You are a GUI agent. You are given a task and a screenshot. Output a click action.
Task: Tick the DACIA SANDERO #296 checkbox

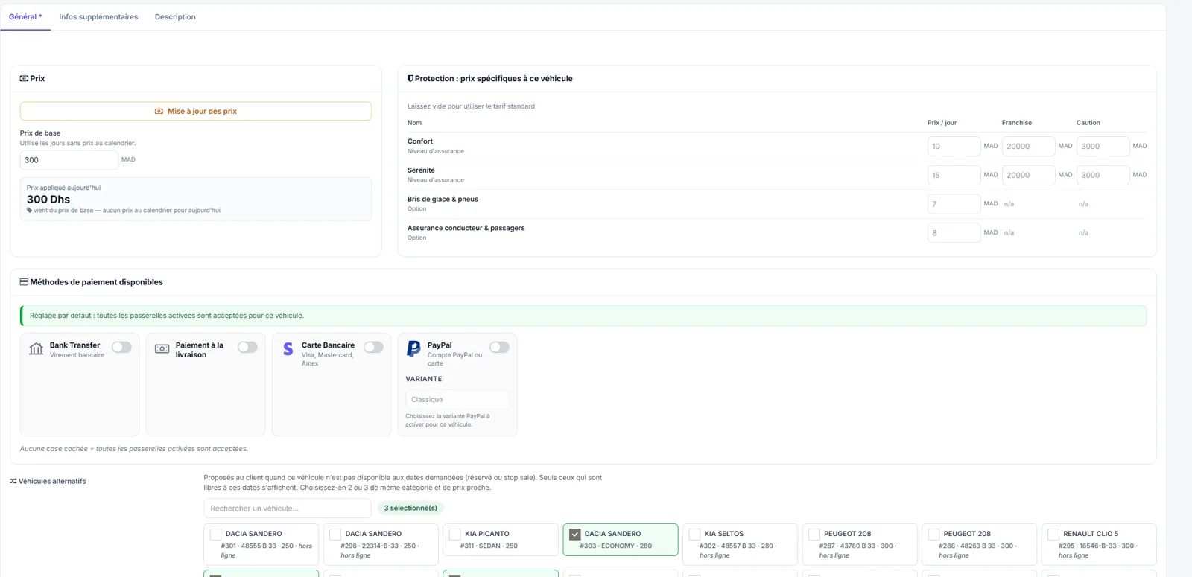pos(335,535)
